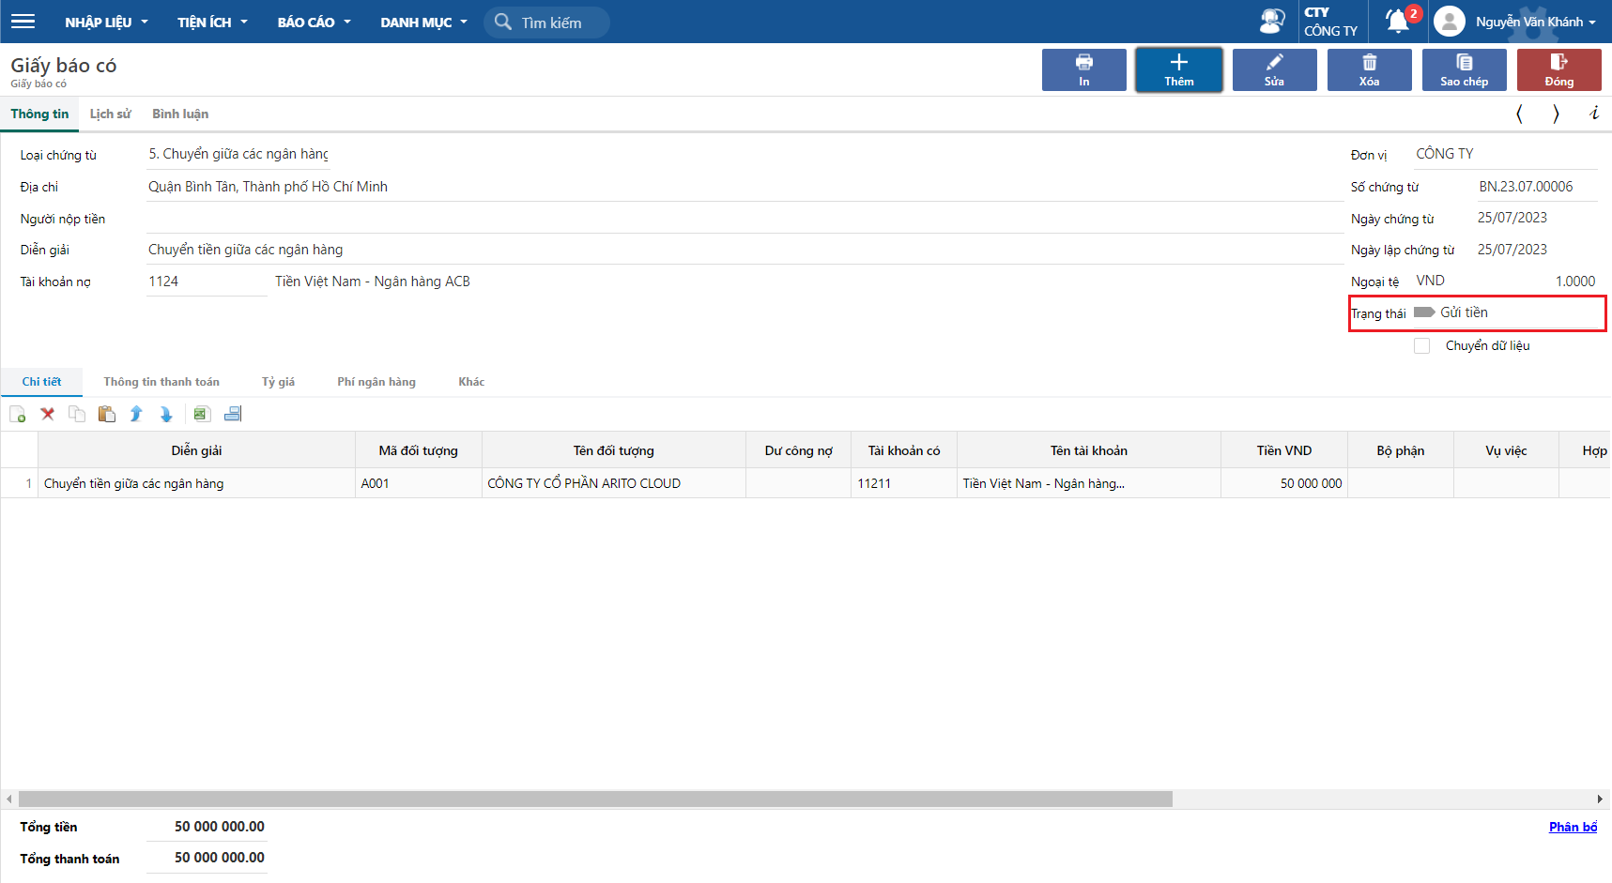Click the horizontal scrollbar below the detail grid
Image resolution: width=1612 pixels, height=883 pixels.
(595, 799)
